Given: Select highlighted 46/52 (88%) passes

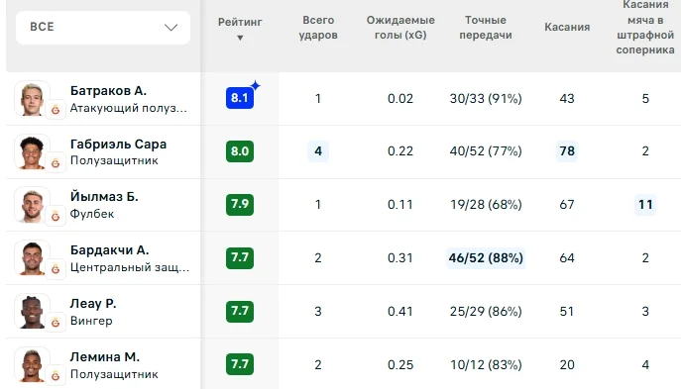Looking at the screenshot, I should tap(486, 258).
